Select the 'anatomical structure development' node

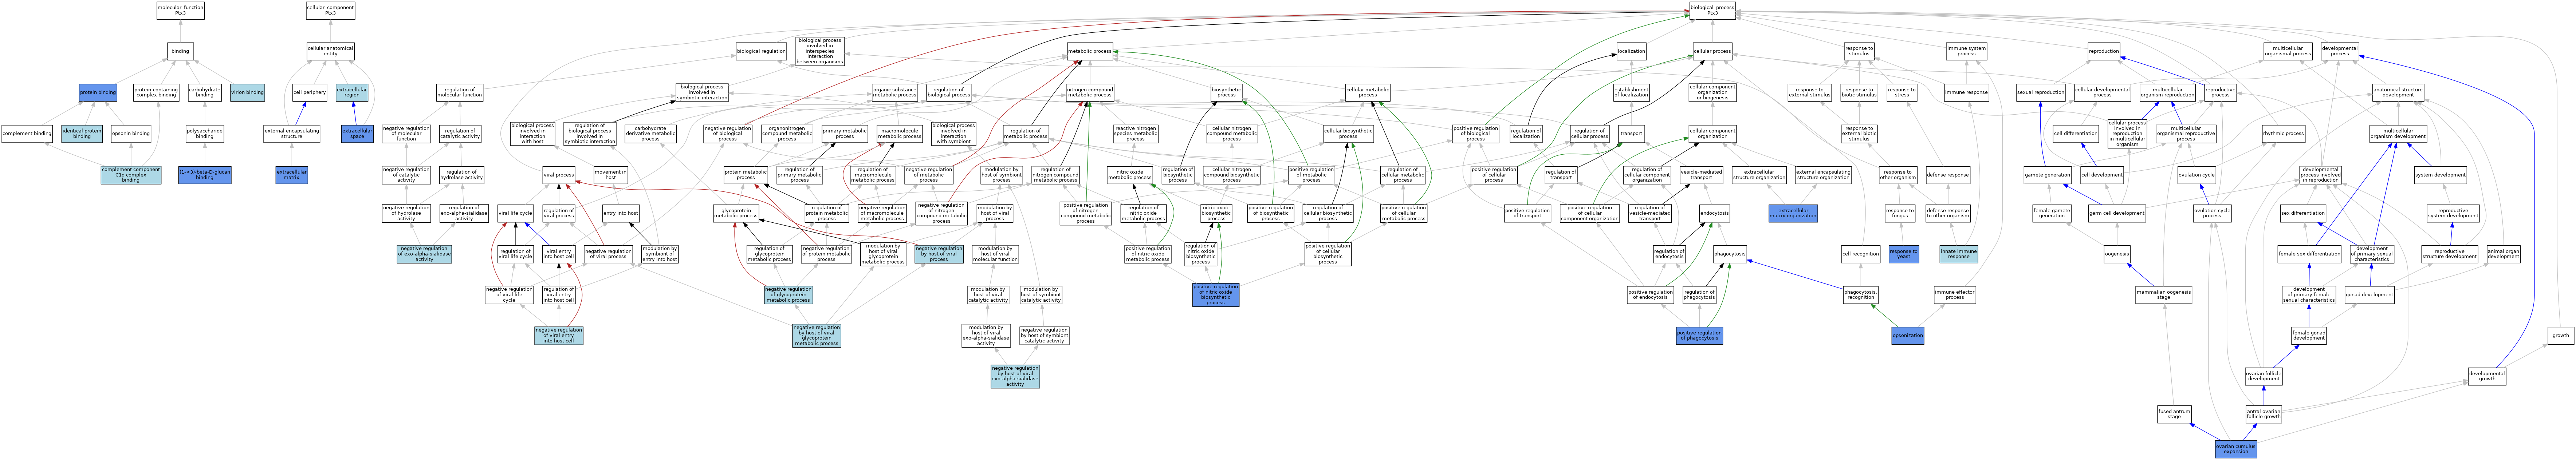pos(2398,92)
